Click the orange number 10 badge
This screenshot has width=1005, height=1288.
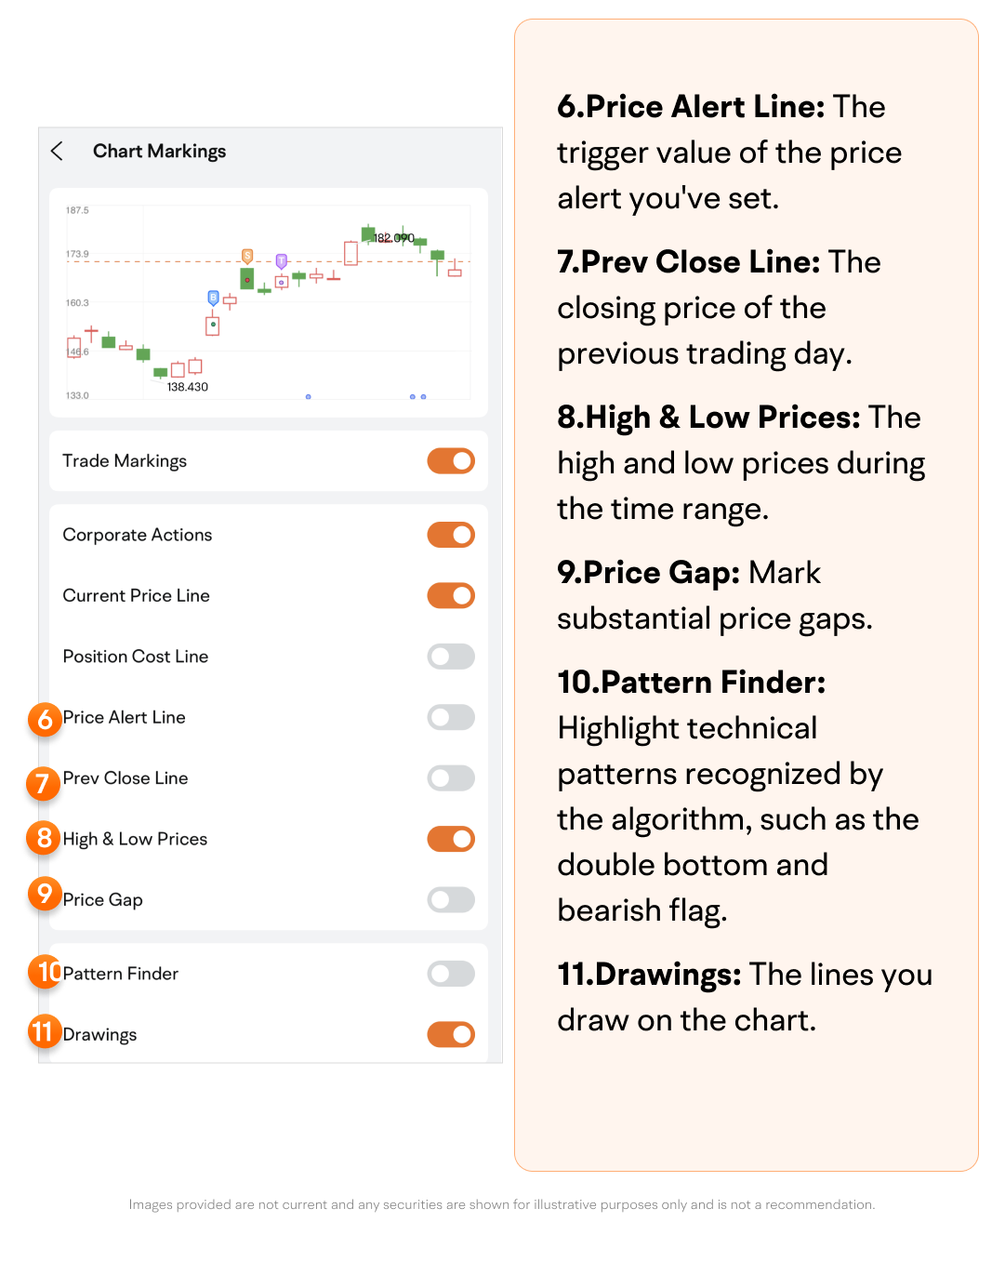(x=45, y=973)
